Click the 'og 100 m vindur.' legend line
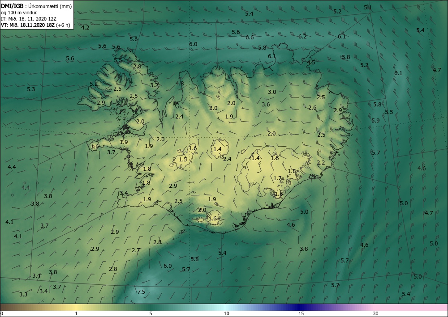 tap(19, 12)
